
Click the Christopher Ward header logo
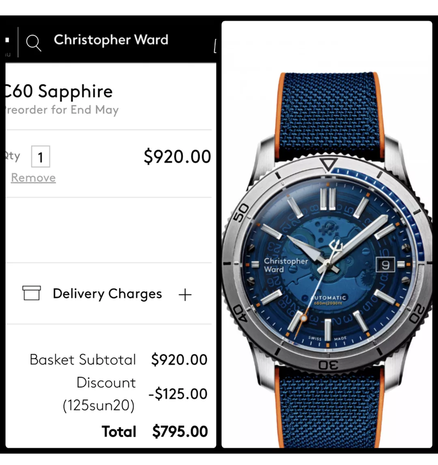111,40
